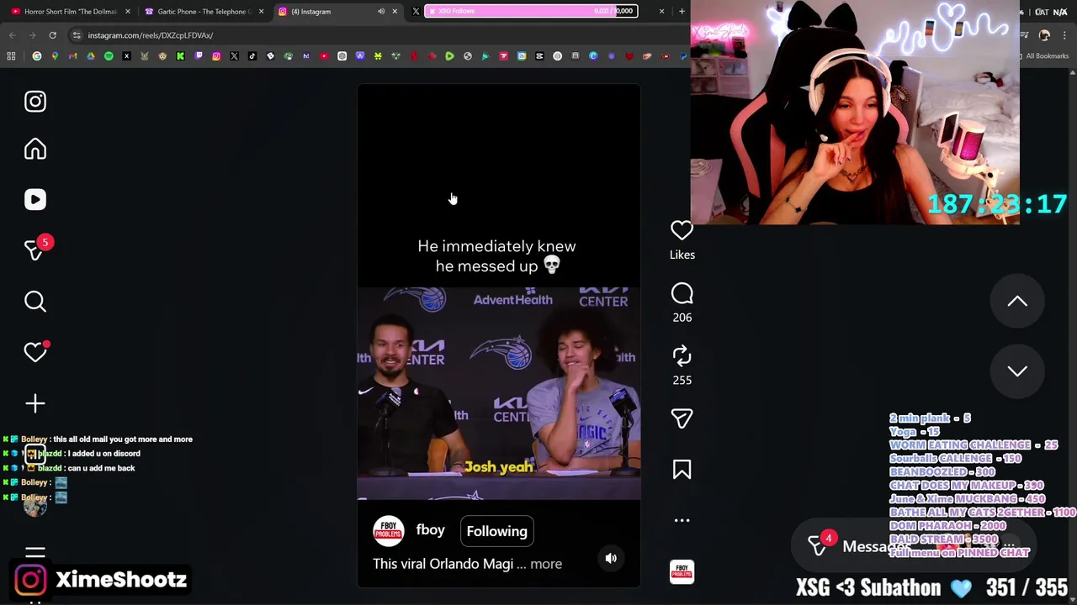Viewport: 1077px width, 605px height.
Task: Open Twitch bookmark icon
Action: [199, 56]
